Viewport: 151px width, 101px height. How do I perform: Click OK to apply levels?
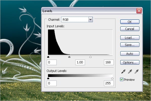point(130,22)
